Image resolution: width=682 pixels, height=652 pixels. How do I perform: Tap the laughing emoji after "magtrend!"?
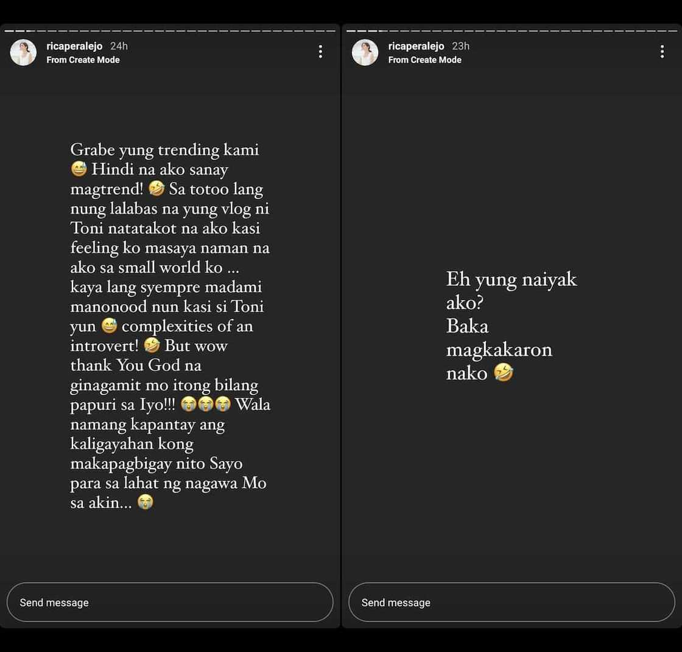point(156,188)
